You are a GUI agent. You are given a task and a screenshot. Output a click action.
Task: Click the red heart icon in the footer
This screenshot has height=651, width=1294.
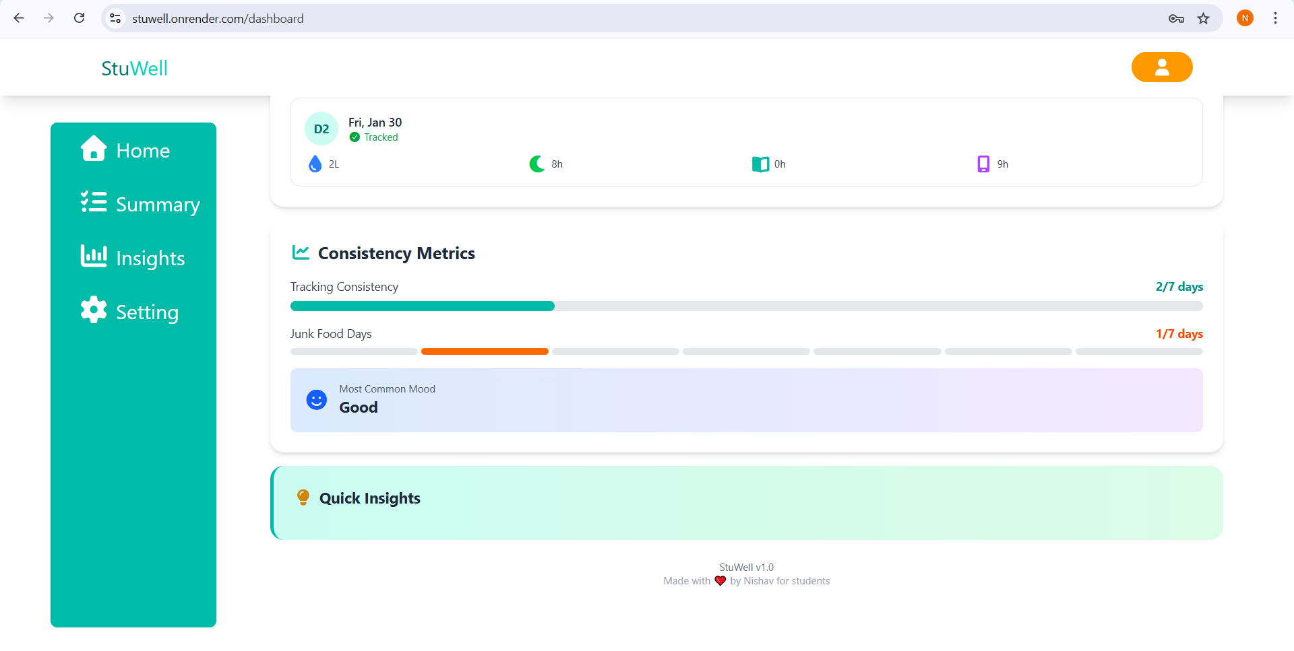(x=720, y=581)
